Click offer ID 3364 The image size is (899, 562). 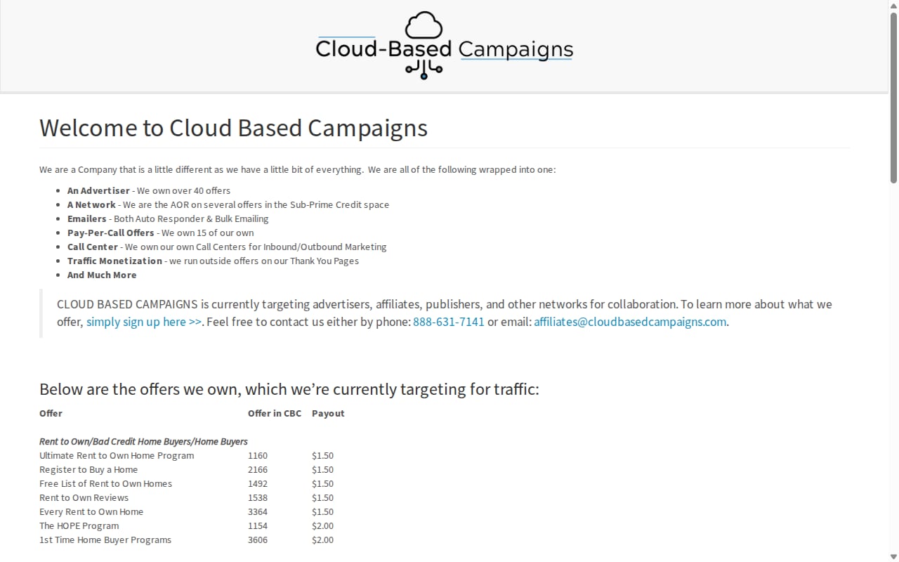click(258, 511)
